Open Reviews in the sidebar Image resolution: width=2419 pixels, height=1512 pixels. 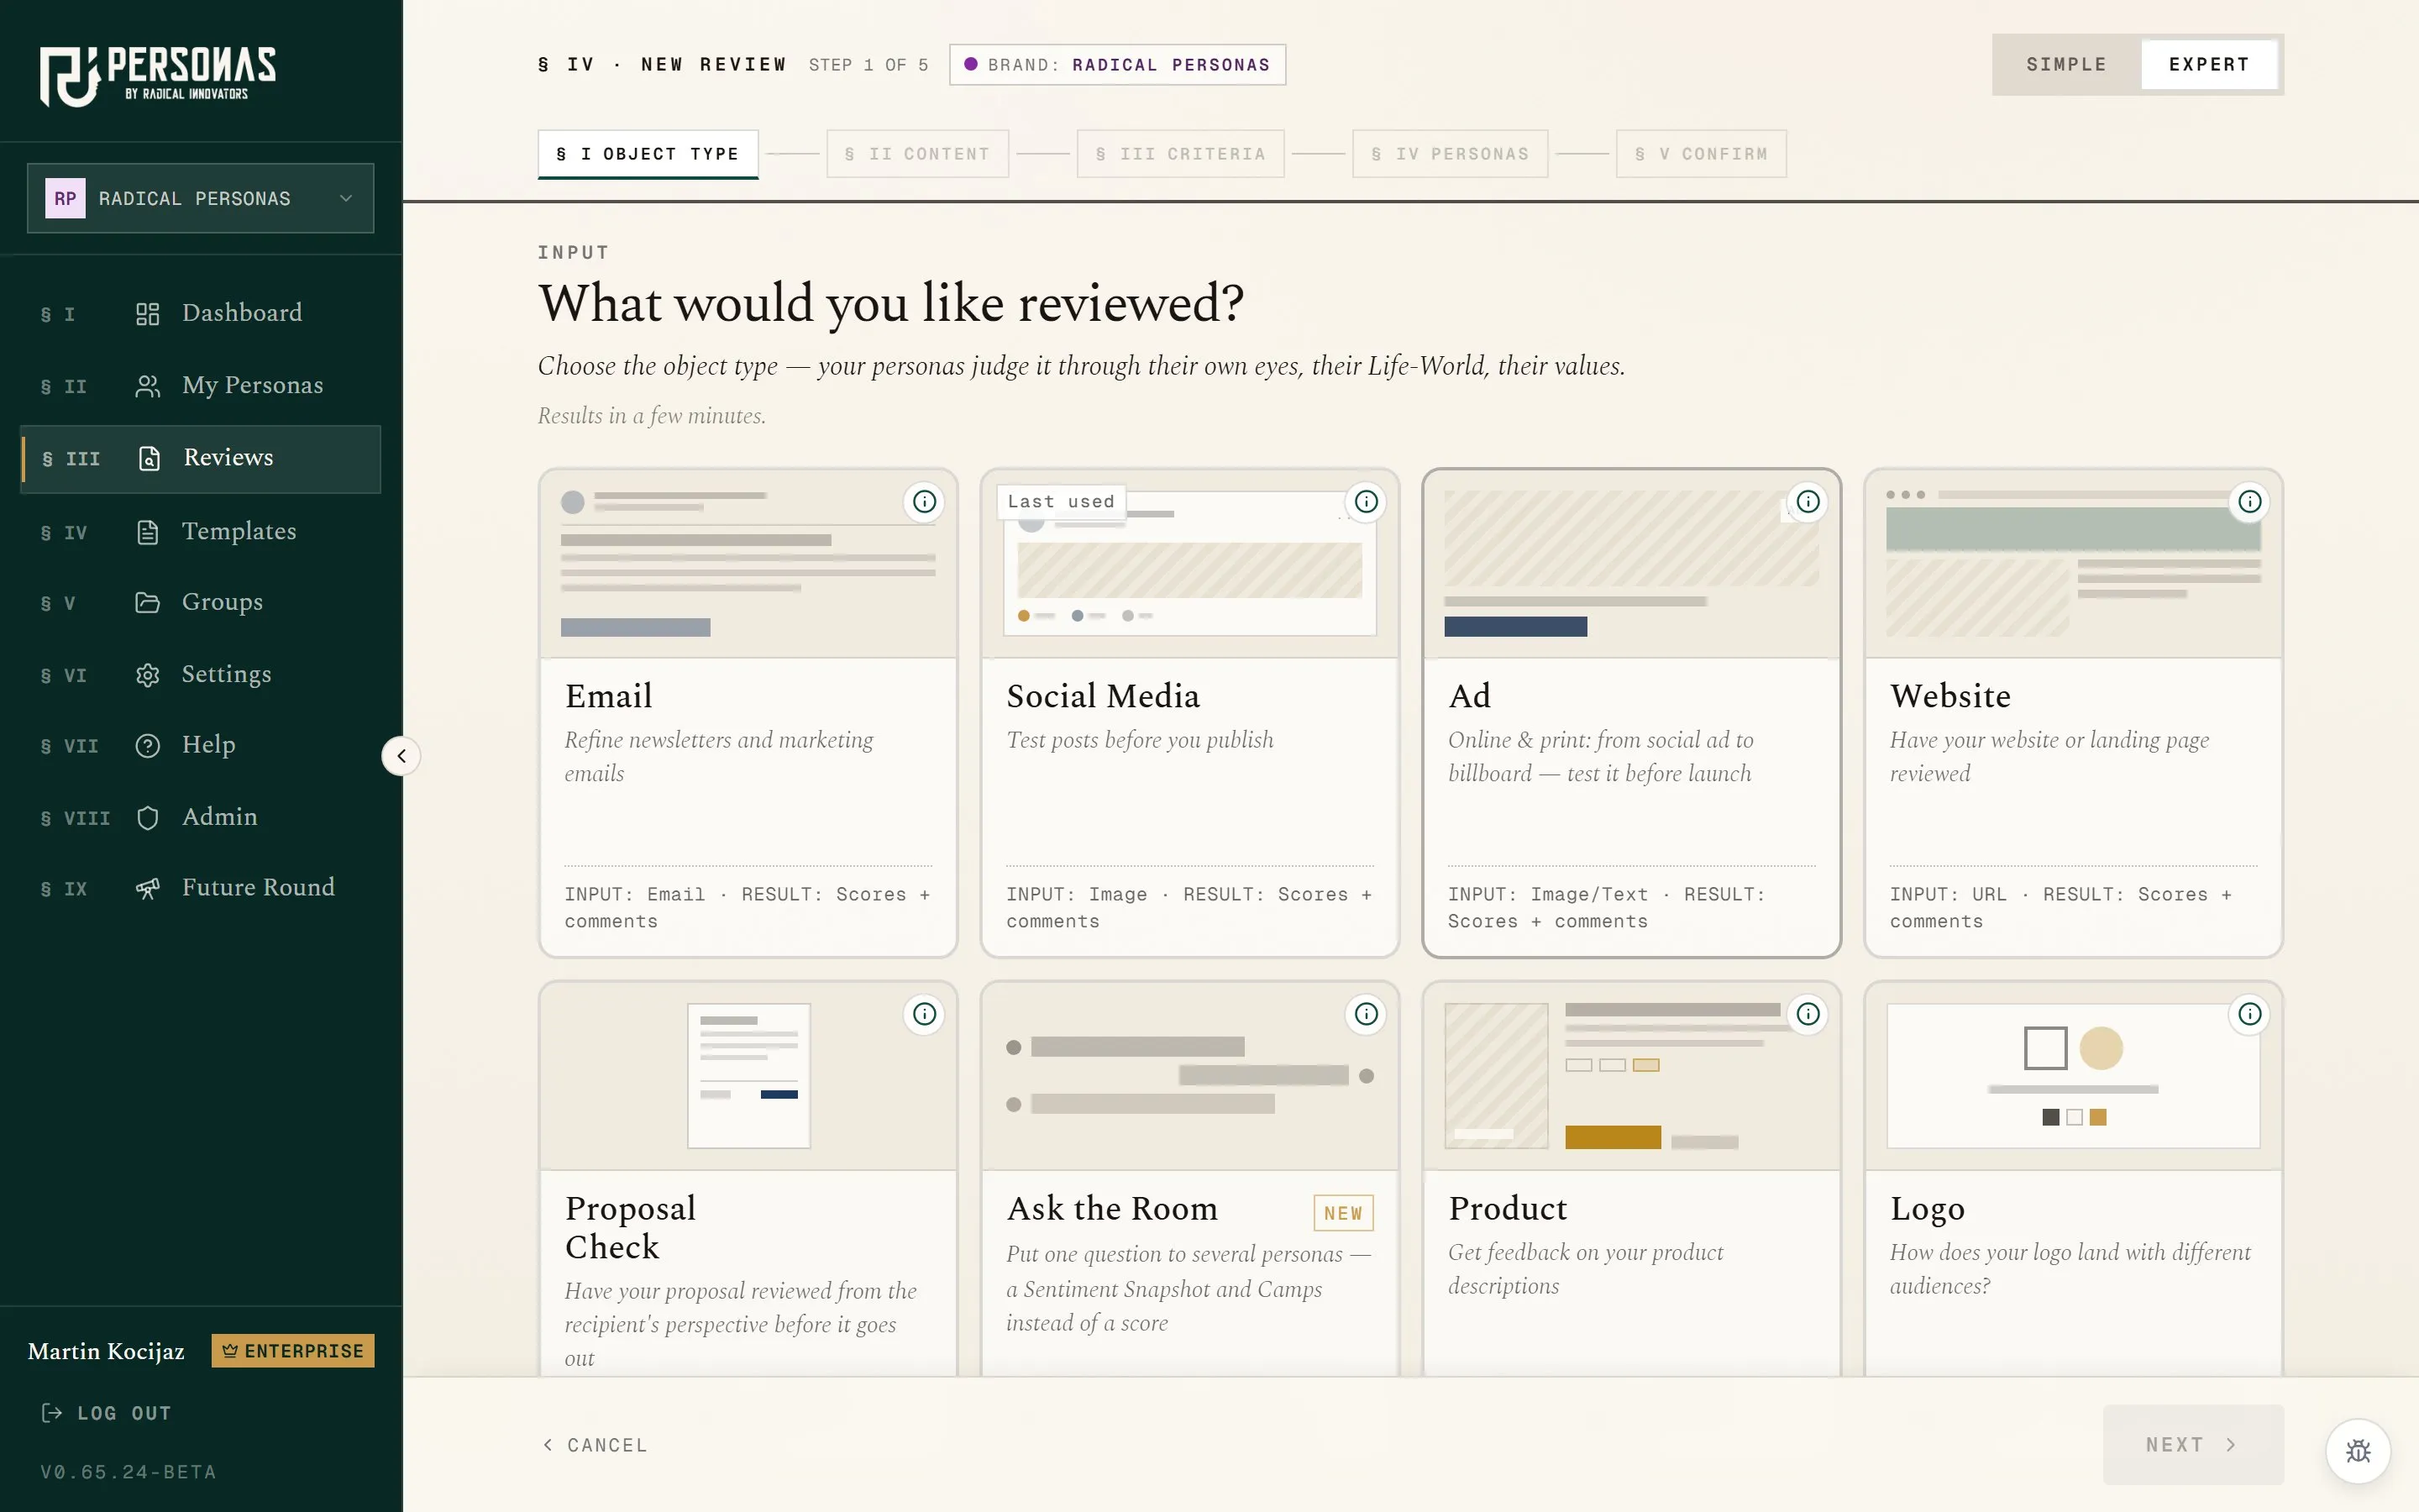click(x=201, y=459)
